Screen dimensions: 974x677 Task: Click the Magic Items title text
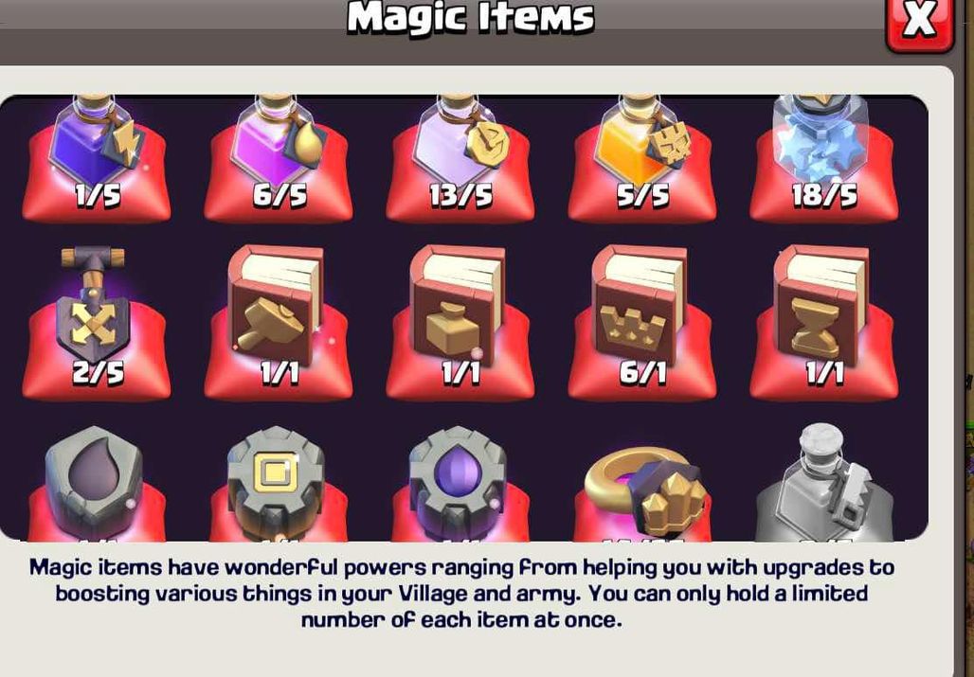point(470,17)
